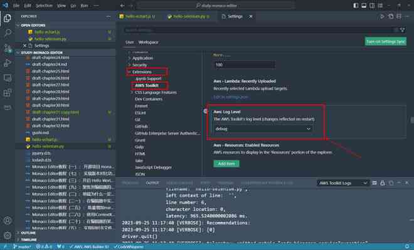Open the Accounts icon in activity bar
Screen dimensions: 414x250
(8, 220)
